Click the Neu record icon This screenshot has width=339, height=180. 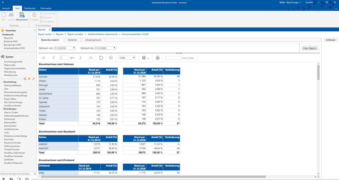[3, 15]
